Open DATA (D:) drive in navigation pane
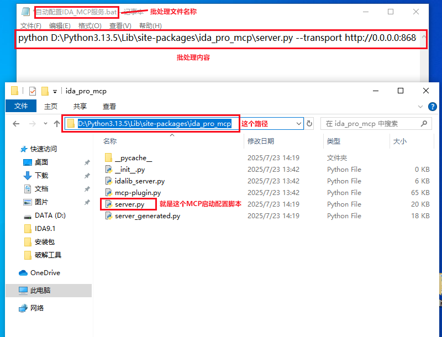The height and width of the screenshot is (337, 442). click(x=50, y=215)
